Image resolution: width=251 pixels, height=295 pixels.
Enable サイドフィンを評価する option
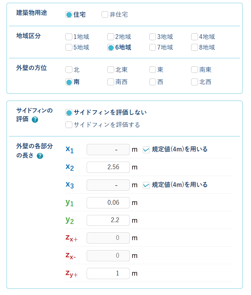(x=69, y=125)
